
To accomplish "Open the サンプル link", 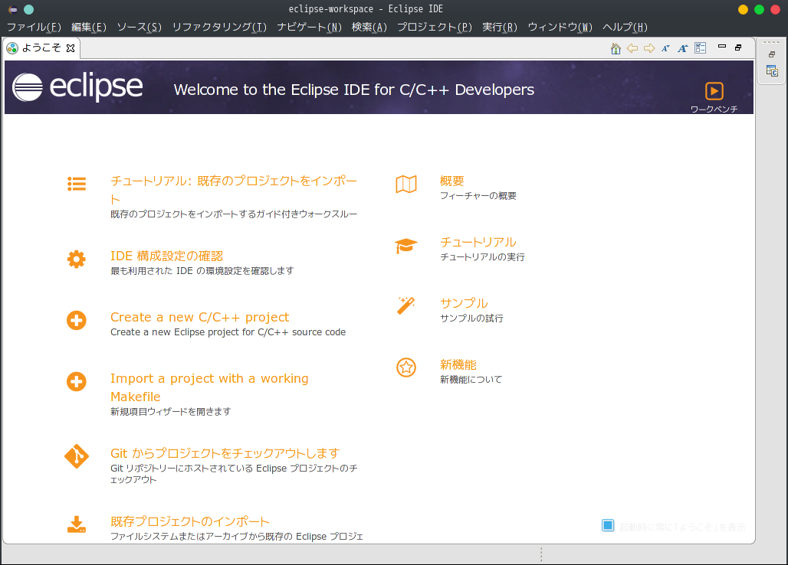I will 464,303.
